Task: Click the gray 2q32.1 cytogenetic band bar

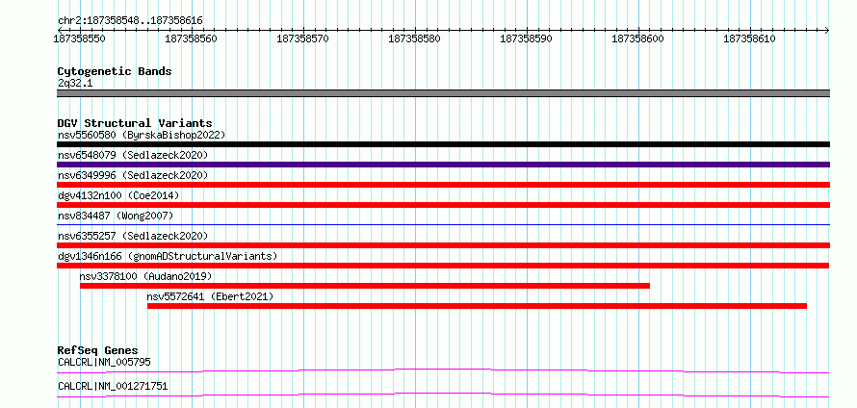Action: click(x=443, y=93)
